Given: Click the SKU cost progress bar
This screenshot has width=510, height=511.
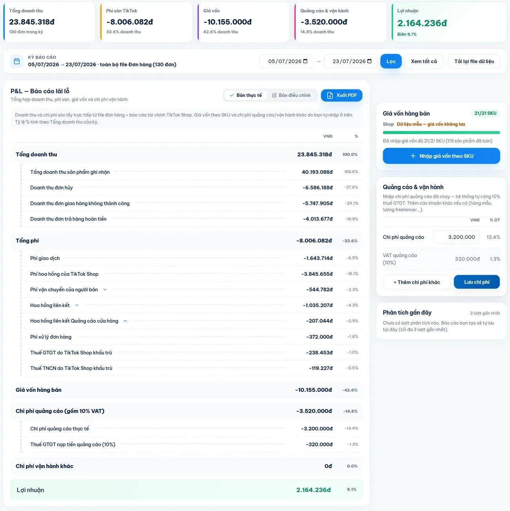Looking at the screenshot, I should pos(441,133).
